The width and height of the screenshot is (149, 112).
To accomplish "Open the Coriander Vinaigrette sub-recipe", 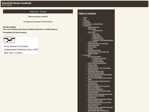I will click(99, 58).
